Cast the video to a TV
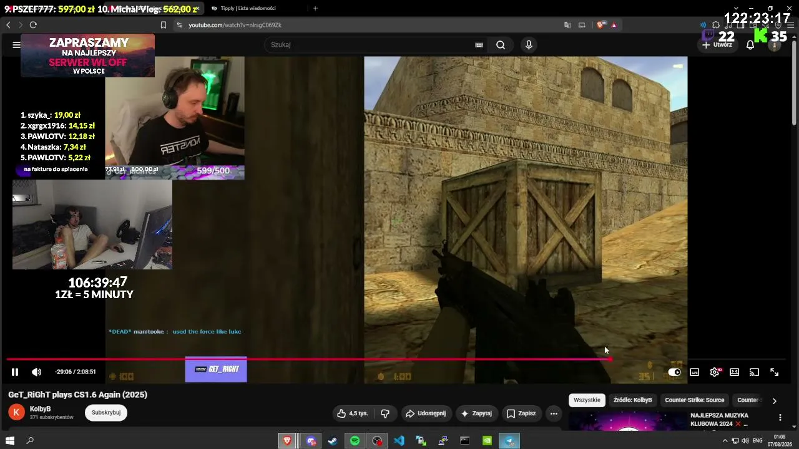Screen dimensions: 799x449 click(754, 372)
